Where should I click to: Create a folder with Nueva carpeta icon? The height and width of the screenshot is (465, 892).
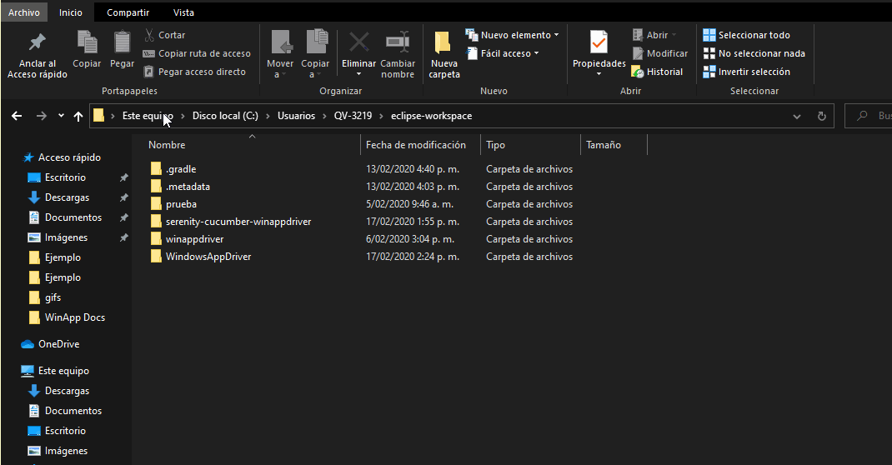(x=443, y=44)
